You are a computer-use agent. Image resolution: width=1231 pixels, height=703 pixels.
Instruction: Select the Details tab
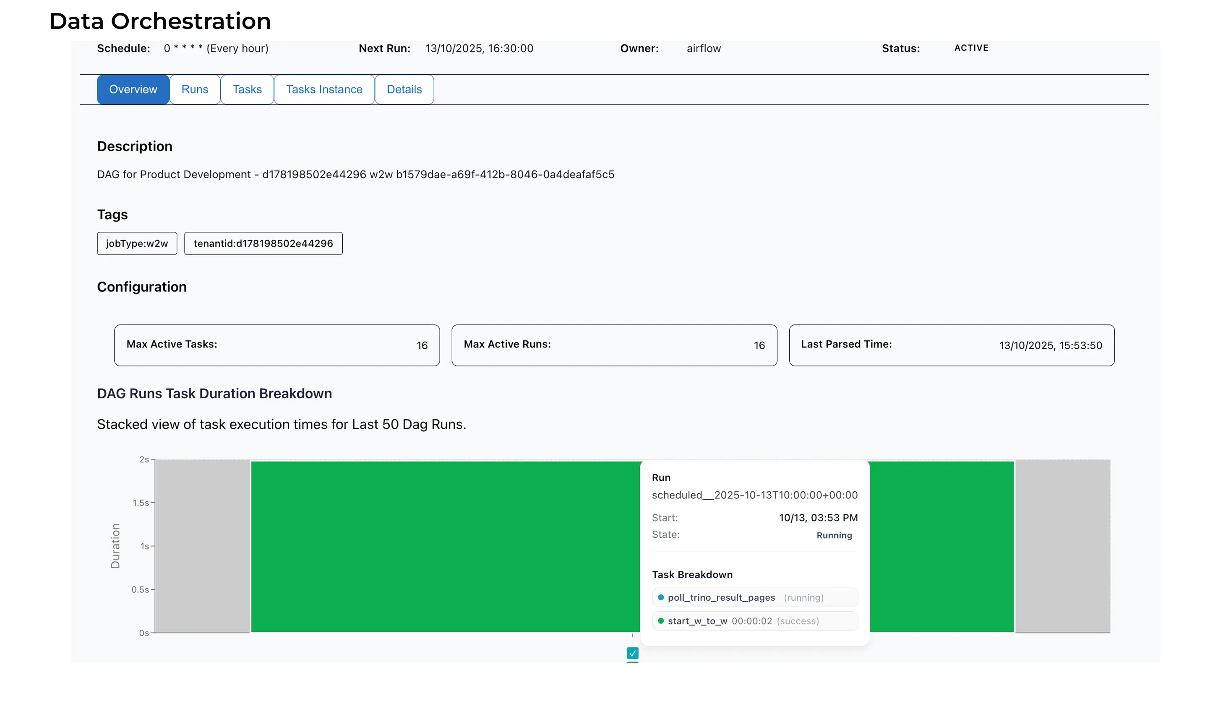point(404,89)
